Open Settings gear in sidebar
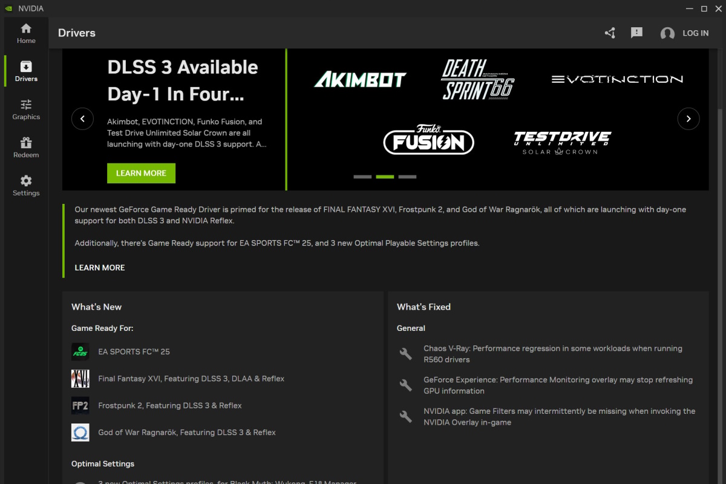 [26, 186]
